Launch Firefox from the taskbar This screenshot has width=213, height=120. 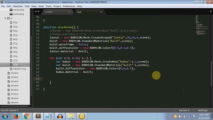tap(16, 116)
